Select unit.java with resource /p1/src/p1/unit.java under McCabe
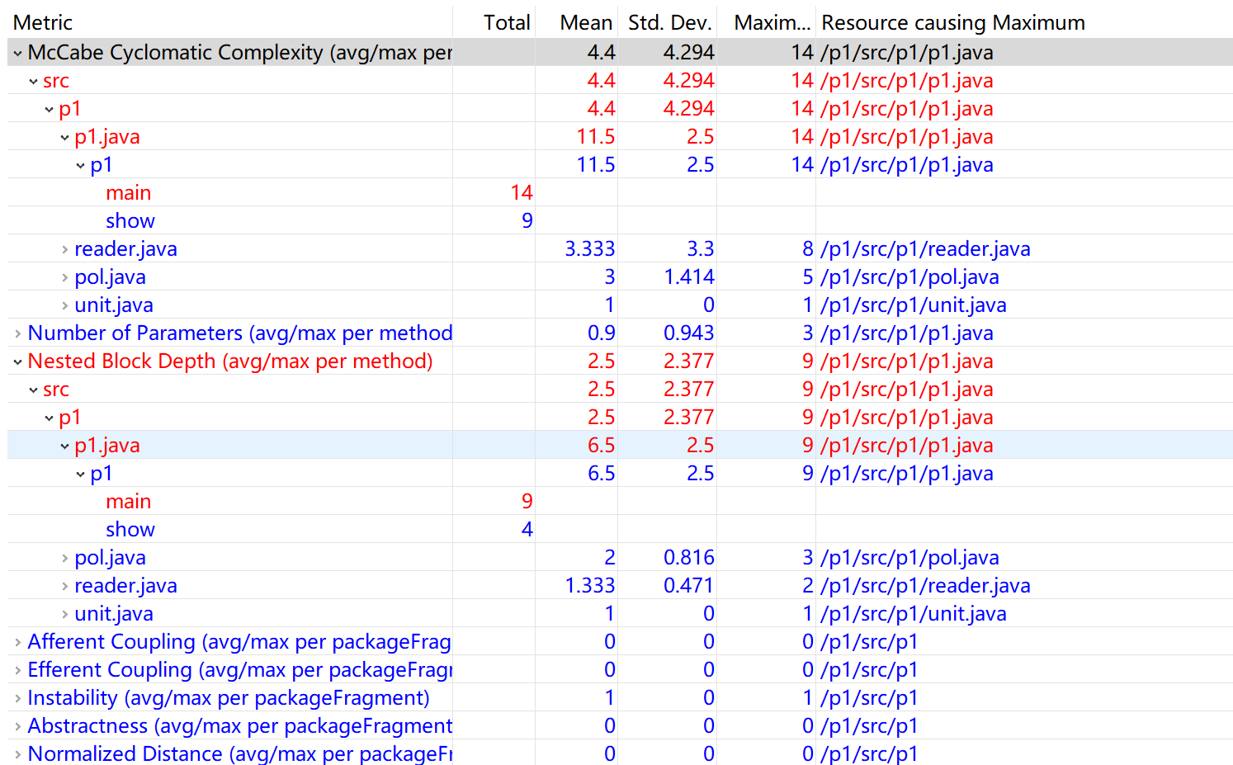Image resolution: width=1233 pixels, height=765 pixels. coord(113,305)
